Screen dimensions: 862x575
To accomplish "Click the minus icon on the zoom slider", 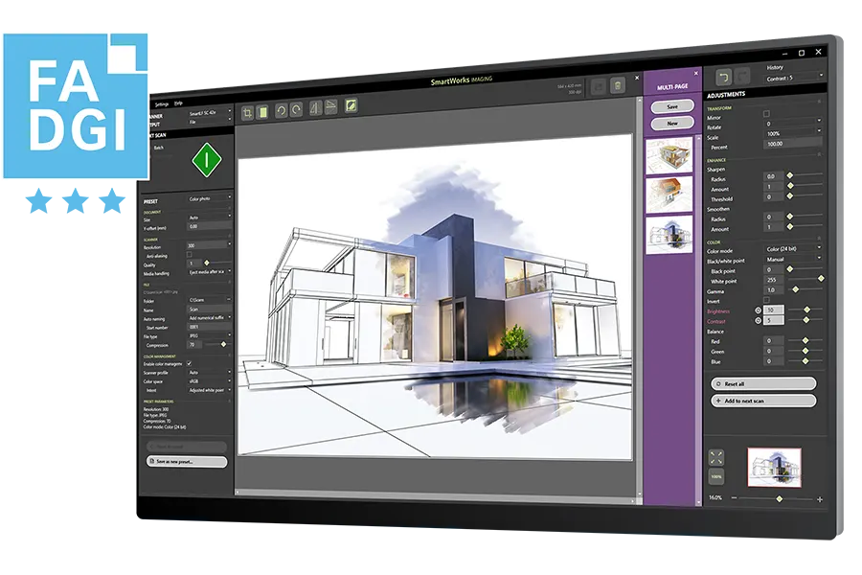I will coord(734,498).
